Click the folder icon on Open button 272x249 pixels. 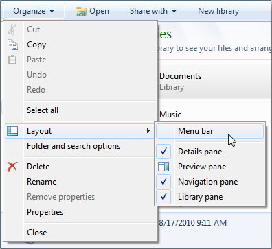tap(81, 11)
